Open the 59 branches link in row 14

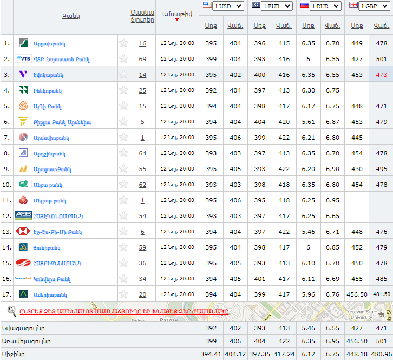tap(142, 247)
